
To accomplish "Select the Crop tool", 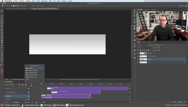I will pos(2,21).
